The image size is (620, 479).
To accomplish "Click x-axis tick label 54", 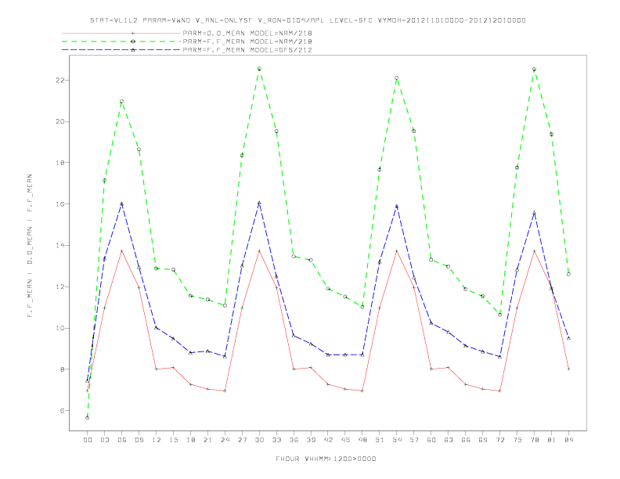I will click(397, 440).
